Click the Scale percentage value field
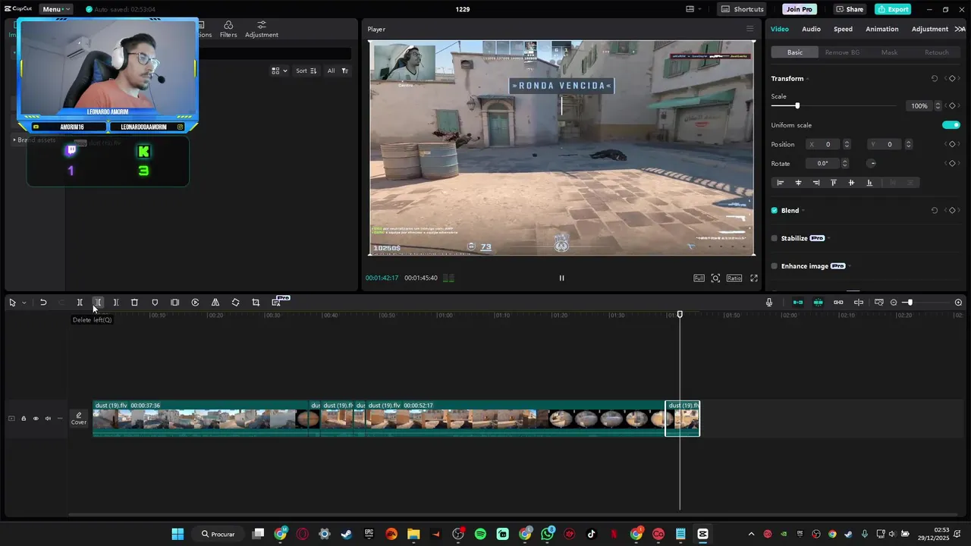 coord(919,106)
